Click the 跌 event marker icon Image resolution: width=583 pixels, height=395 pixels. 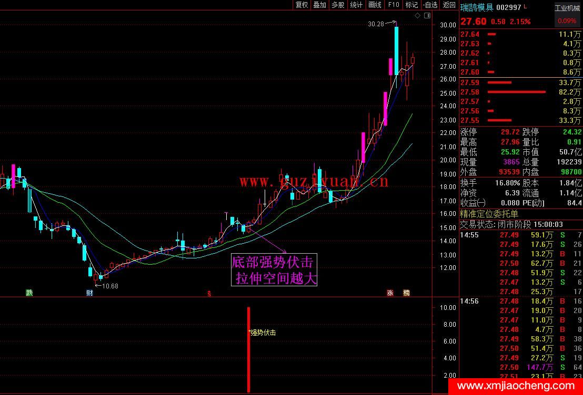(x=29, y=293)
